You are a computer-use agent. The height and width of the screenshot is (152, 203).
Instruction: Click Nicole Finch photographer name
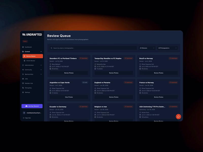click(x=145, y=112)
